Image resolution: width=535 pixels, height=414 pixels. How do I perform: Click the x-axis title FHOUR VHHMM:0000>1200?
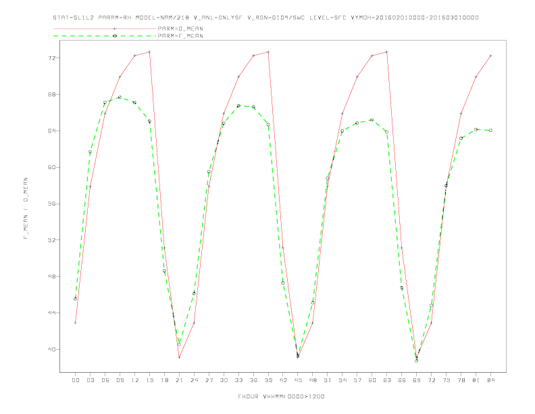pos(281,396)
